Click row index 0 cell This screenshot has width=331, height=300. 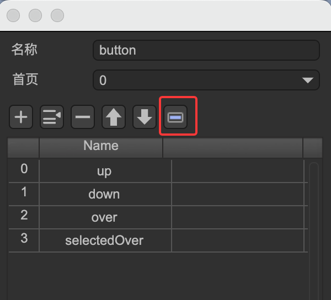click(x=24, y=169)
